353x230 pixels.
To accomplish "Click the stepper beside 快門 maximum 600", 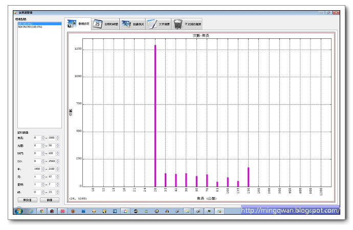I will pos(58,153).
